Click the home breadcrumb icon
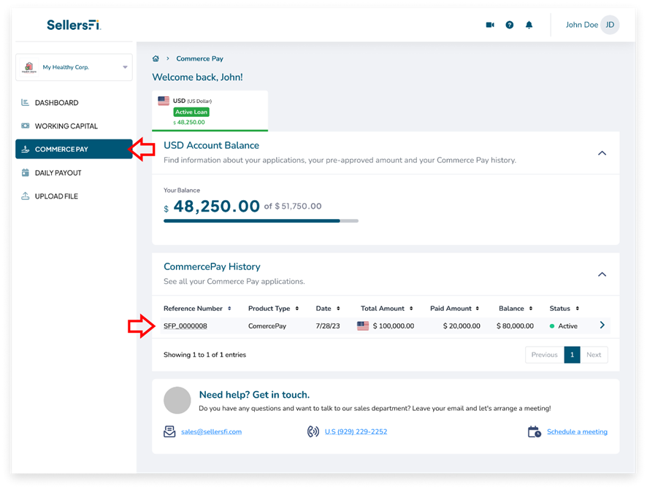This screenshot has height=489, width=647. point(156,58)
